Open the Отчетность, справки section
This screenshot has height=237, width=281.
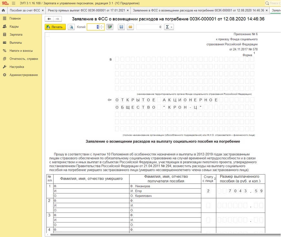[x=24, y=59]
